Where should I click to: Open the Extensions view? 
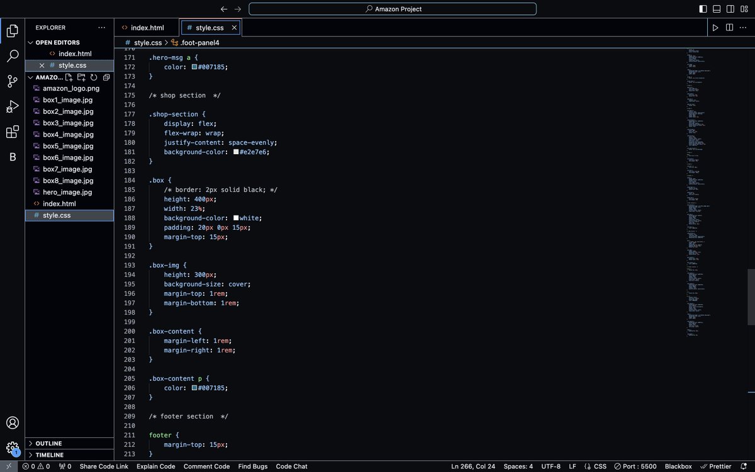point(13,132)
